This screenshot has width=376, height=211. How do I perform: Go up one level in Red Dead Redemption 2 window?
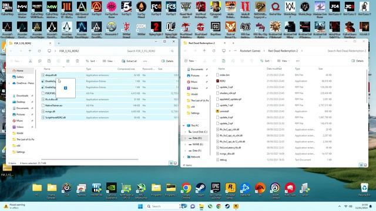[204, 51]
